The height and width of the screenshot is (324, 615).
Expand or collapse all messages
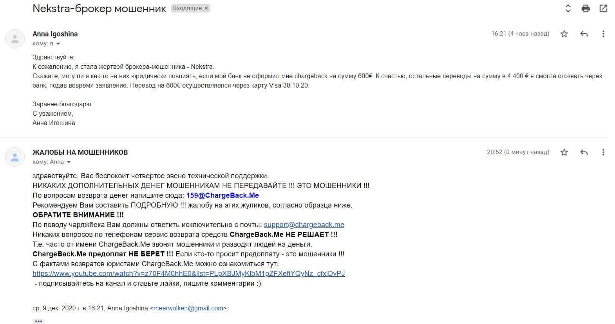coord(568,8)
